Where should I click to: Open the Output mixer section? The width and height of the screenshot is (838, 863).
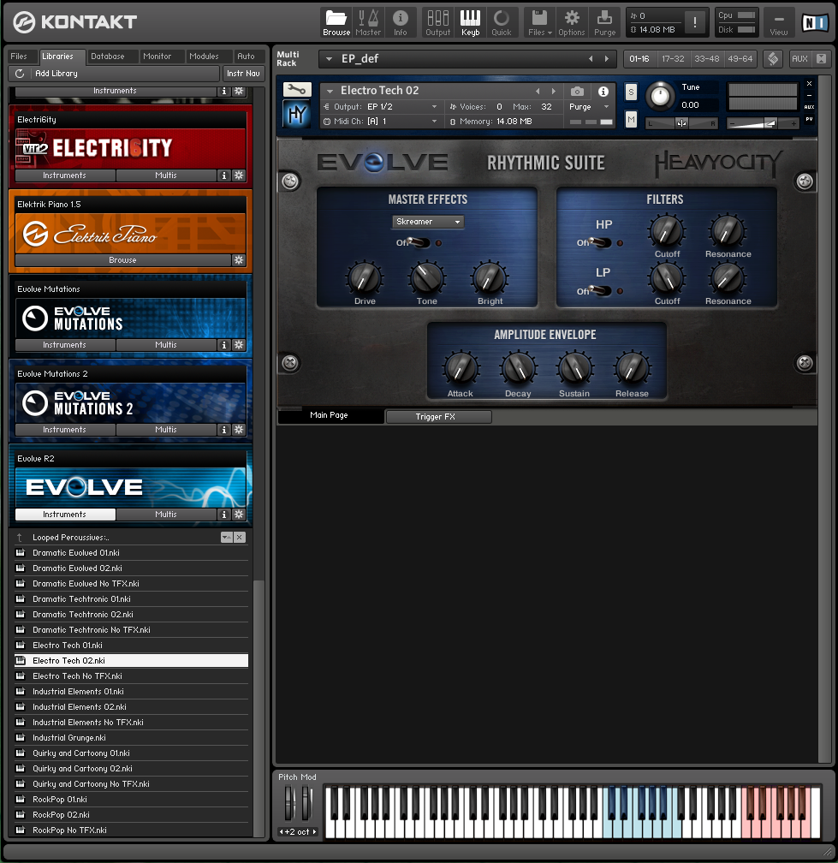point(438,22)
